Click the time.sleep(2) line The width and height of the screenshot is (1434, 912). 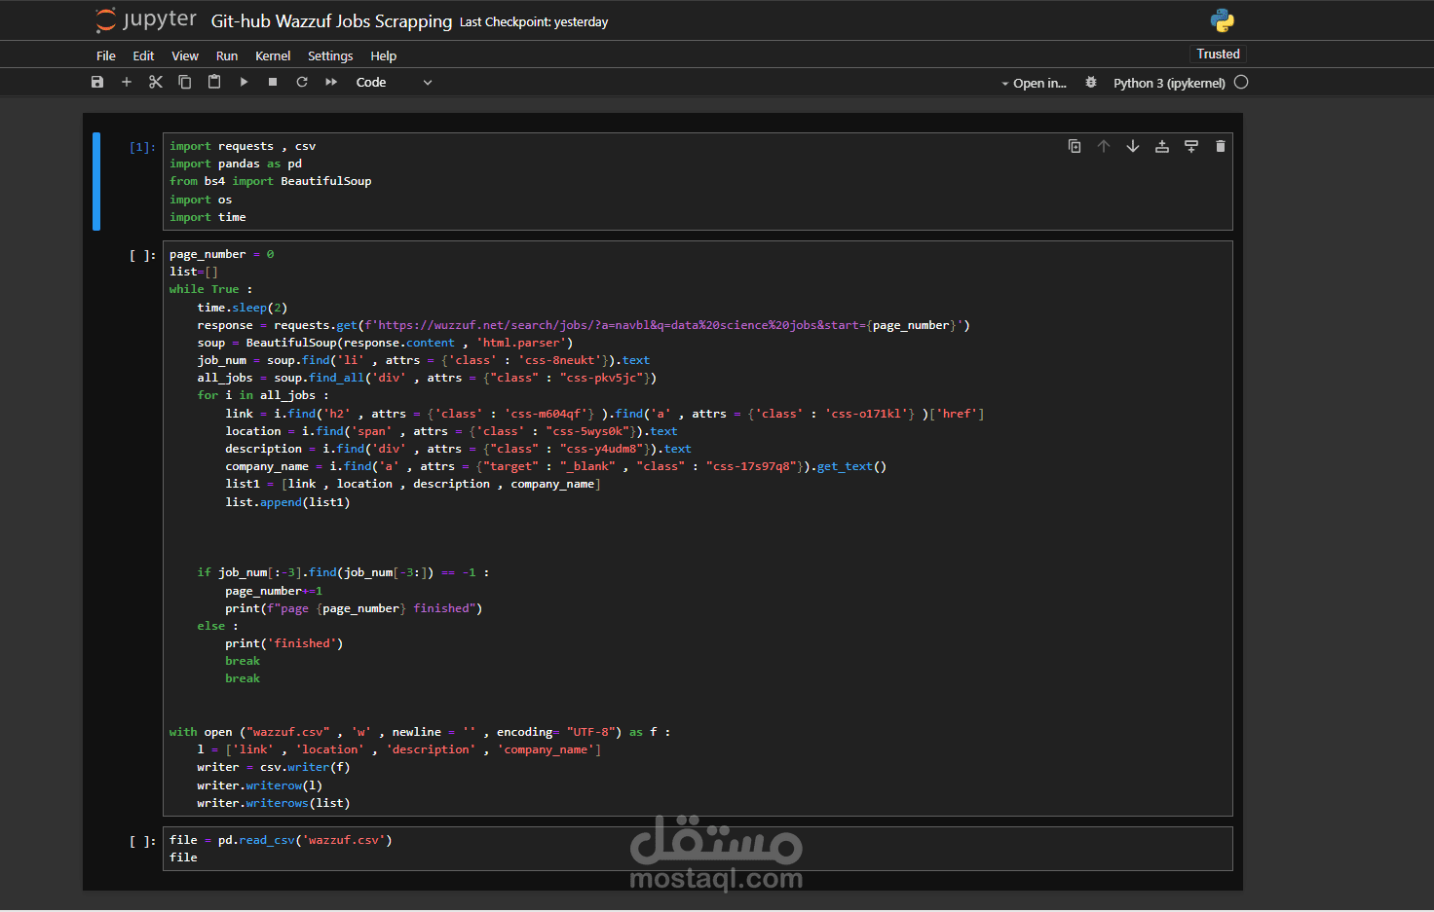coord(243,308)
